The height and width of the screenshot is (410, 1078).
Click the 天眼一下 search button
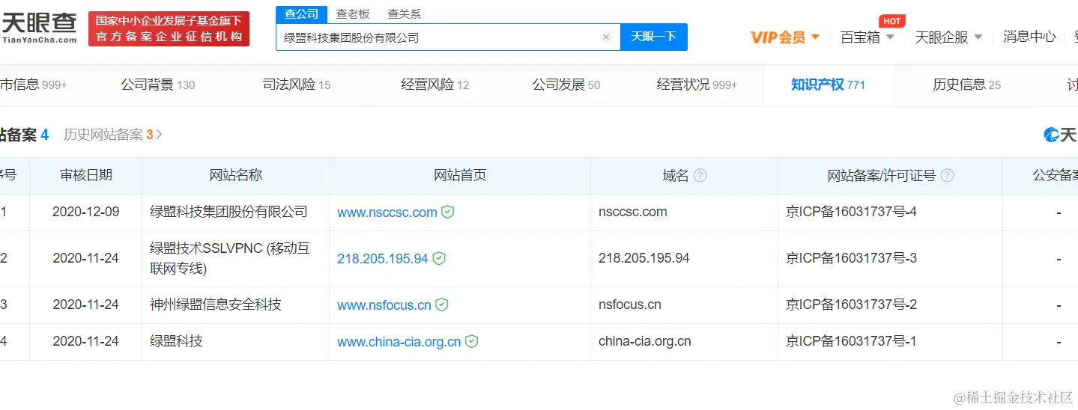(x=653, y=37)
